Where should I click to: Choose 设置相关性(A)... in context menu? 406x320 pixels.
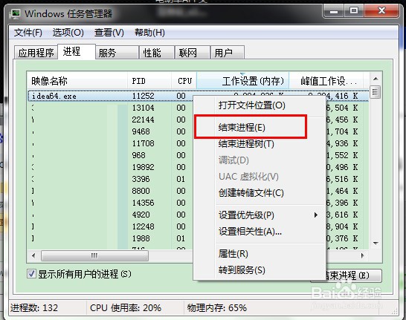point(259,232)
